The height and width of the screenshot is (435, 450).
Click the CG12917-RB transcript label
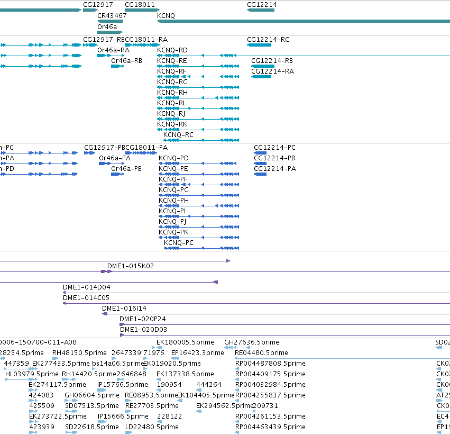[x=104, y=40]
